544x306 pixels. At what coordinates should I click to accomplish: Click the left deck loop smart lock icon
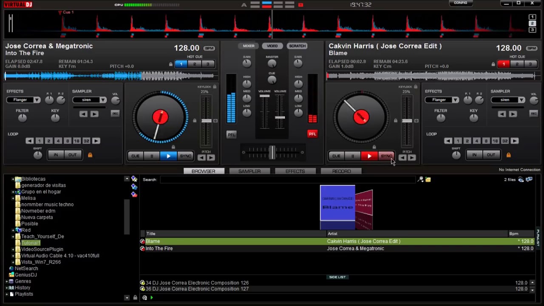(90, 155)
